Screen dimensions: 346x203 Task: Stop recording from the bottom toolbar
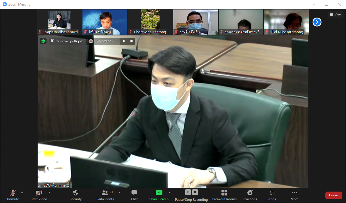click(x=195, y=192)
